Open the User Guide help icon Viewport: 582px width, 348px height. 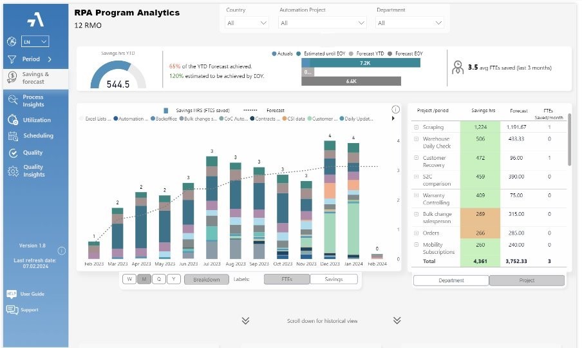pos(12,294)
